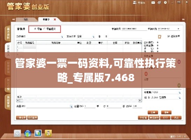This screenshot has width=191, height=140.
Task: Click the settings gear icon in bottom dock
Action: 17,133
